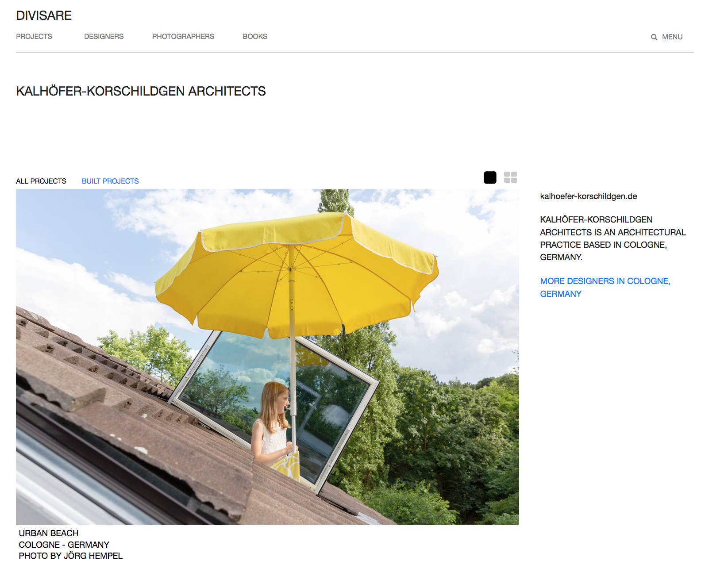
Task: Click the architectural practice description text
Action: (x=612, y=238)
